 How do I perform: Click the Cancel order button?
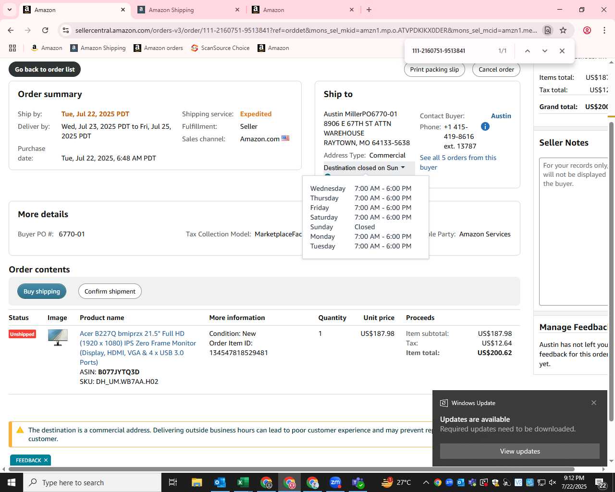pos(496,69)
